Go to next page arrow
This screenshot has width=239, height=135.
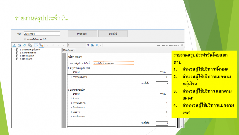[58, 45]
